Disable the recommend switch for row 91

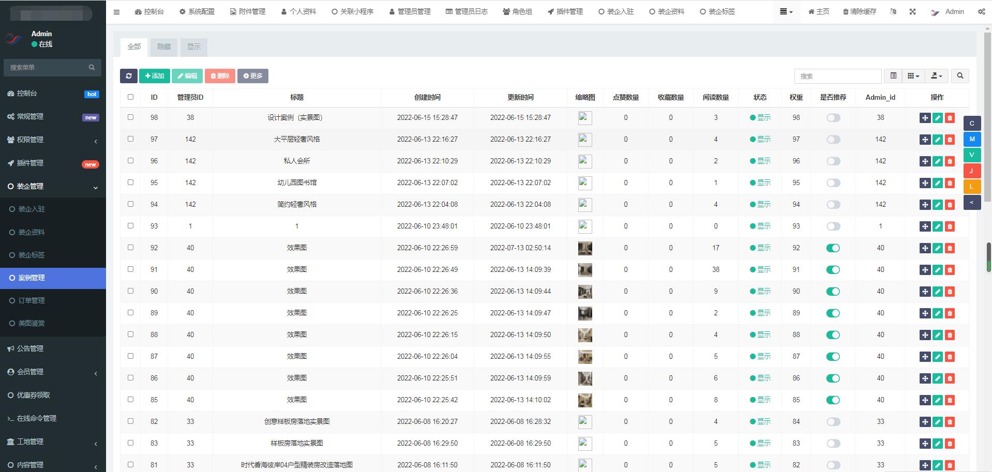click(x=833, y=270)
